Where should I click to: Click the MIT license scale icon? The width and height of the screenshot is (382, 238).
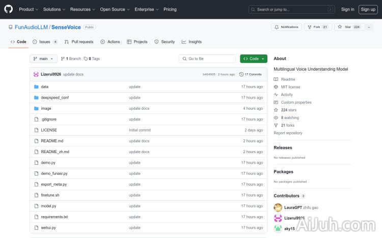click(276, 87)
